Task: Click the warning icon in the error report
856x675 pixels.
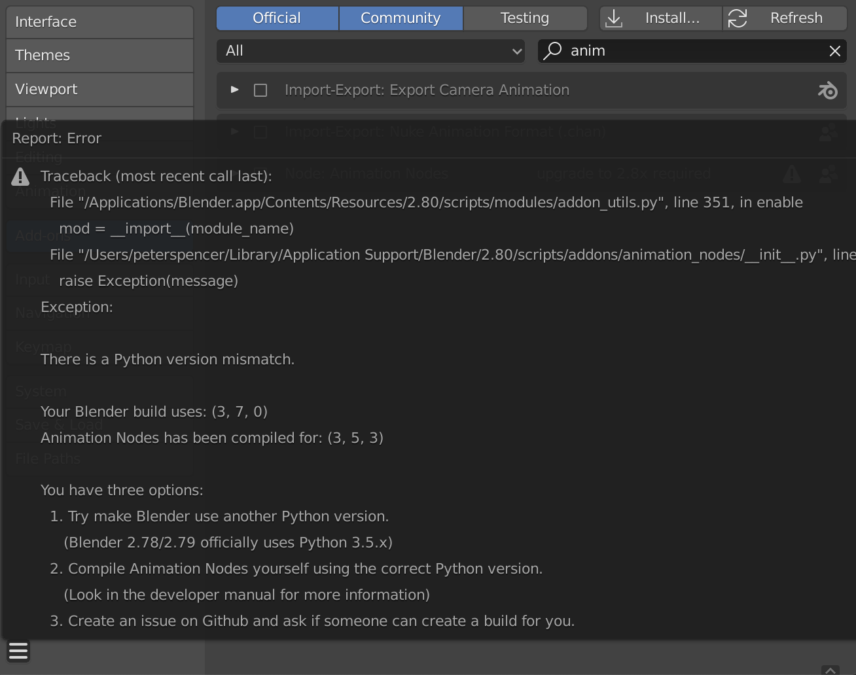Action: point(20,176)
